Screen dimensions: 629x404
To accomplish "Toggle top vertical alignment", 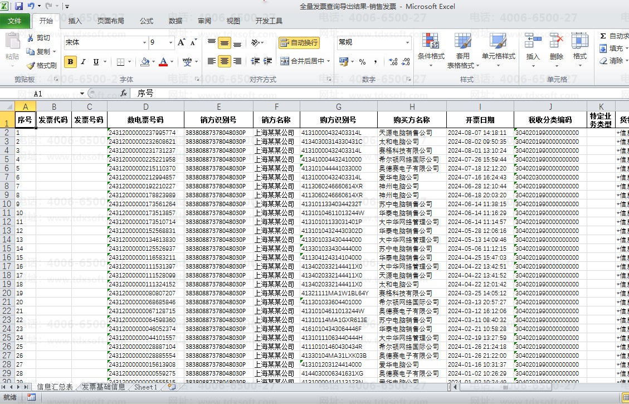I will coord(212,42).
